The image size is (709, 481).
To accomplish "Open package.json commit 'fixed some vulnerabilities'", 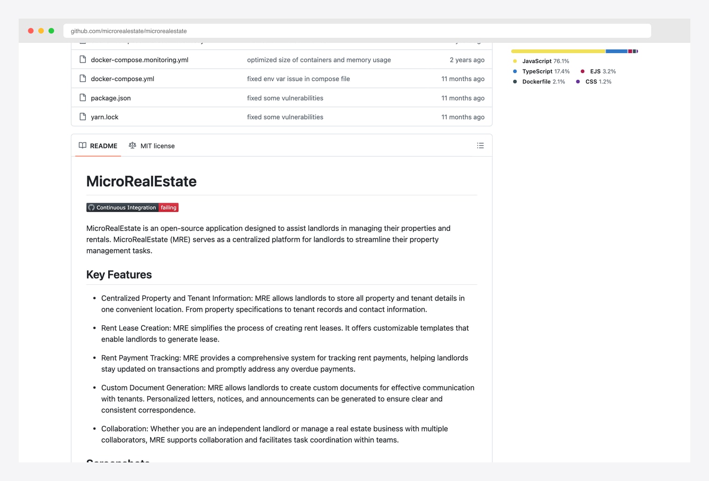I will (285, 98).
